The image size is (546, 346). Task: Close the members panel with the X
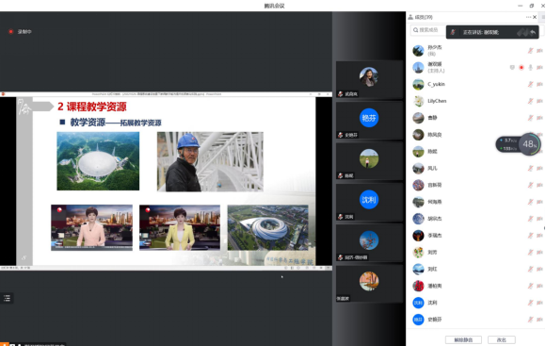pos(535,17)
